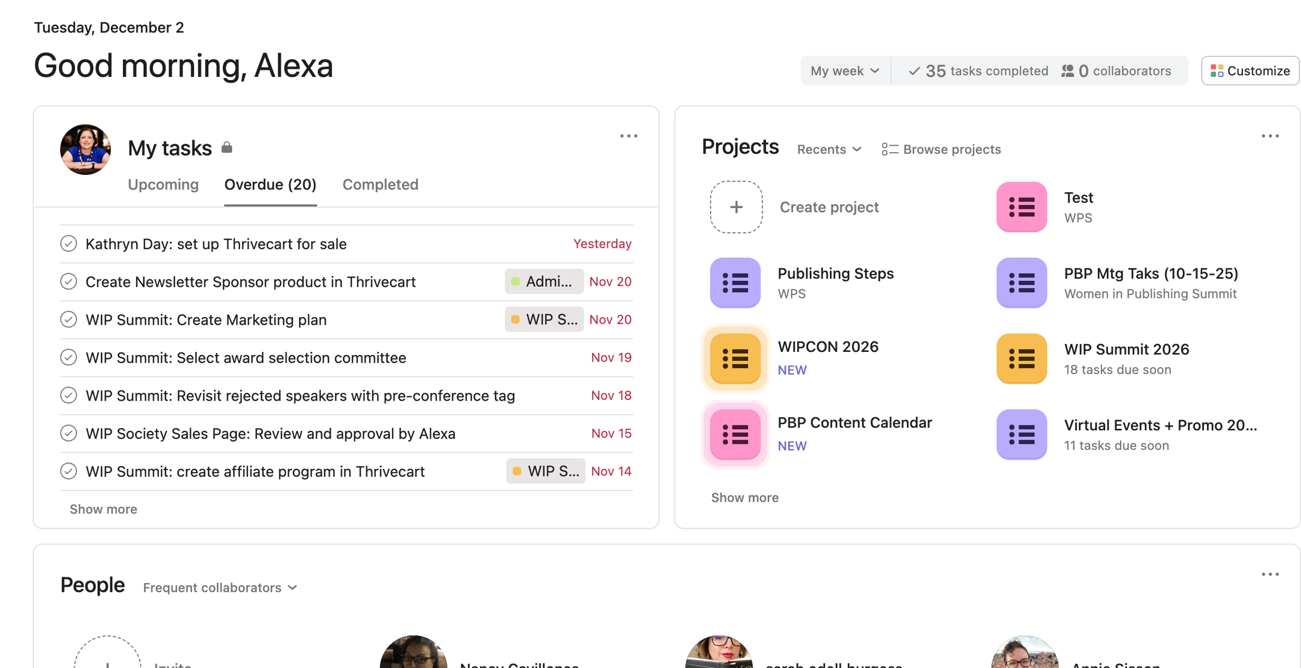Open the WIP Summit 2026 project icon
Image resolution: width=1301 pixels, height=668 pixels.
(x=1021, y=358)
